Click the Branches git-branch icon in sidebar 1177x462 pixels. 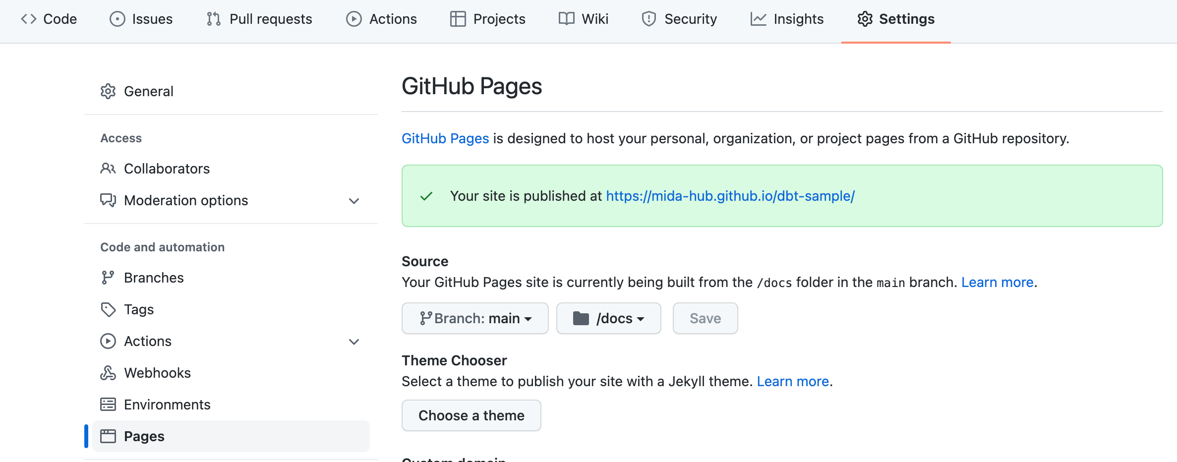108,278
